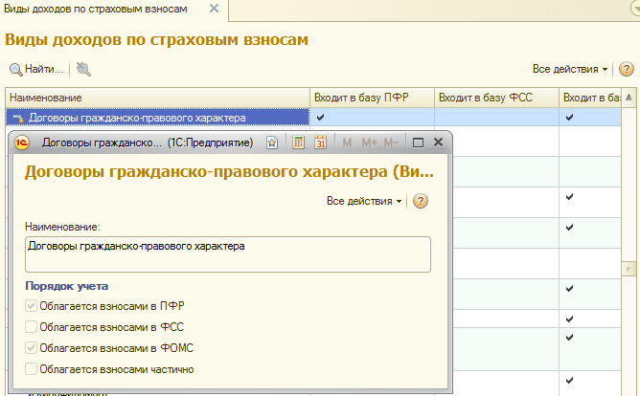The image size is (640, 396).
Task: Toggle the Облагается взносами частично checkbox
Action: click(x=31, y=369)
